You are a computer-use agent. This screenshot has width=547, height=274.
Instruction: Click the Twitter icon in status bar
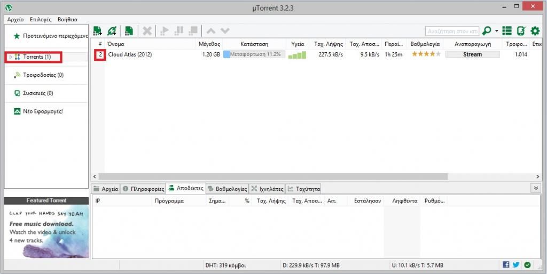point(516,265)
